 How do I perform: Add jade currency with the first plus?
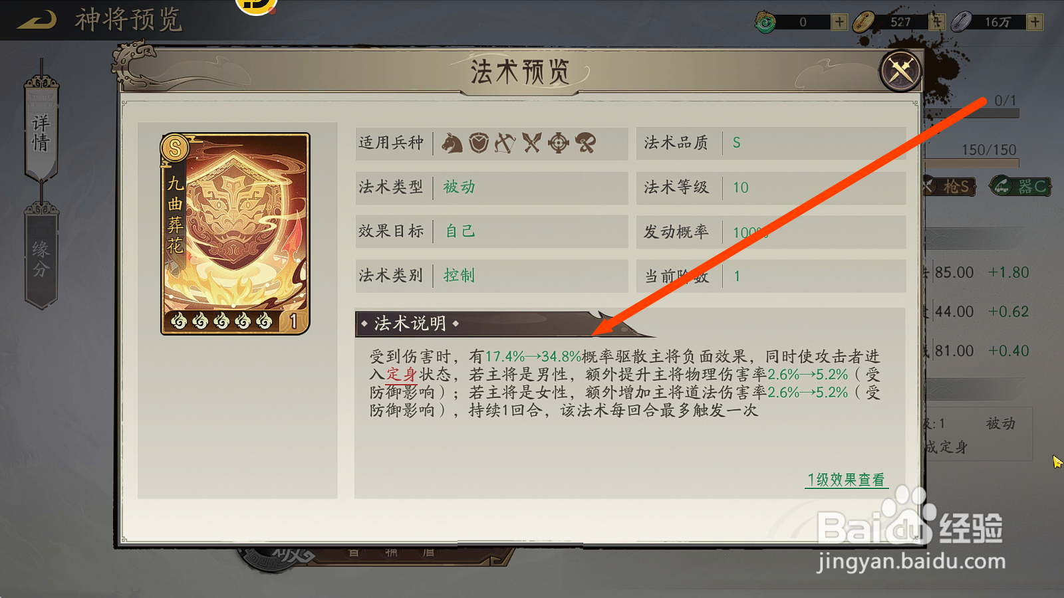(839, 22)
